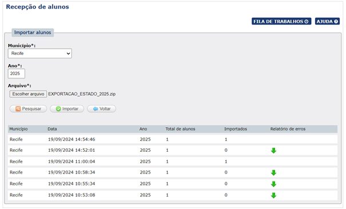
Task: Open Fila de Trabalhos job queue
Action: (x=281, y=21)
